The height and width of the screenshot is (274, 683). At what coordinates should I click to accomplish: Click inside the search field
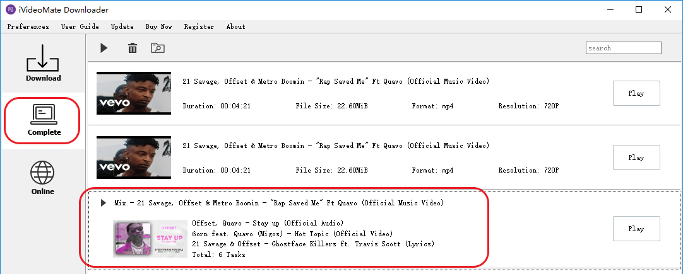click(x=623, y=48)
